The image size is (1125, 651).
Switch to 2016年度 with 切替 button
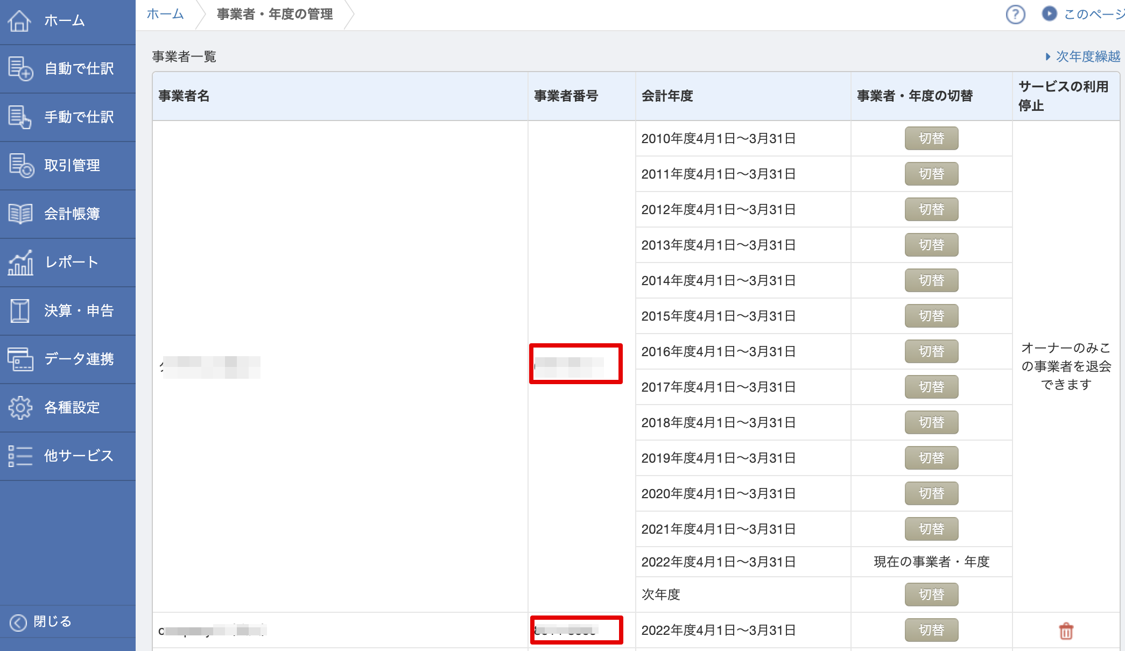(x=931, y=352)
